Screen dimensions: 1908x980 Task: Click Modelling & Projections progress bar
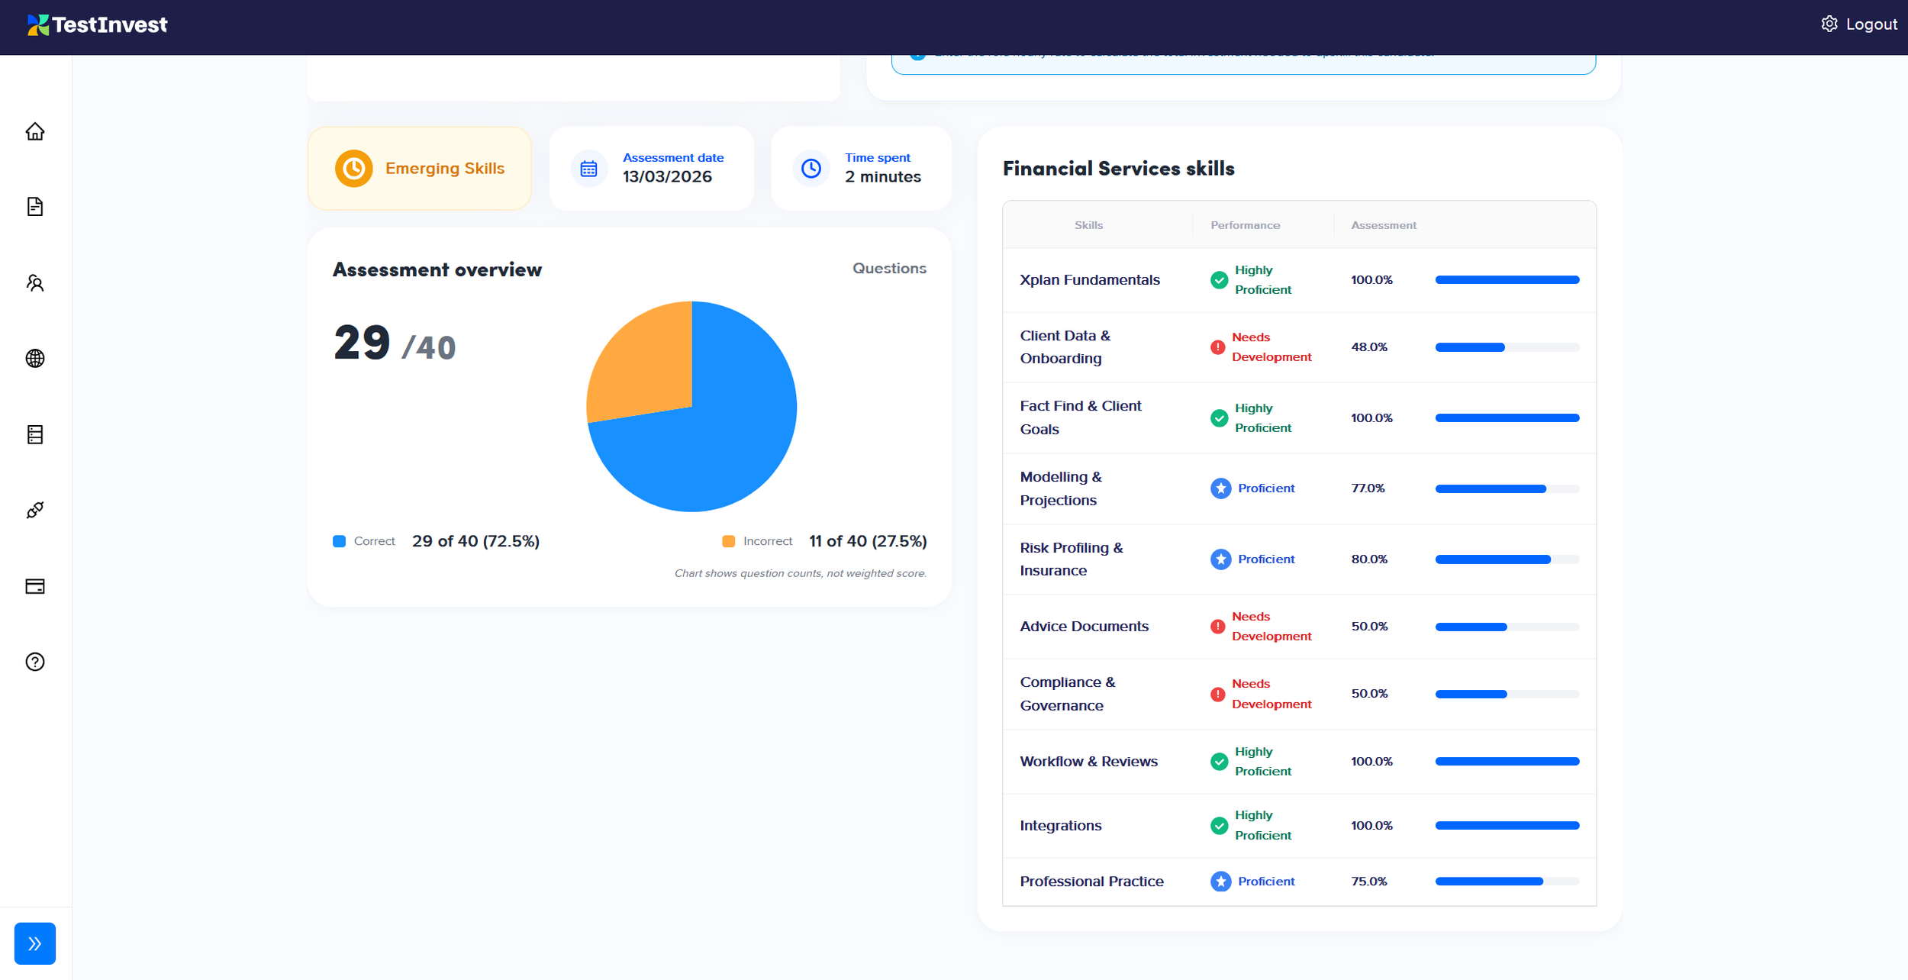[x=1507, y=488]
